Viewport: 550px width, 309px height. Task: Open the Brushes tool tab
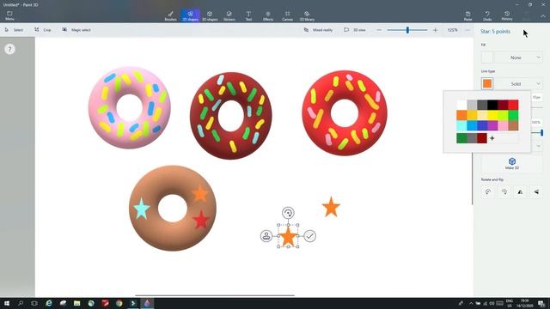tap(170, 15)
